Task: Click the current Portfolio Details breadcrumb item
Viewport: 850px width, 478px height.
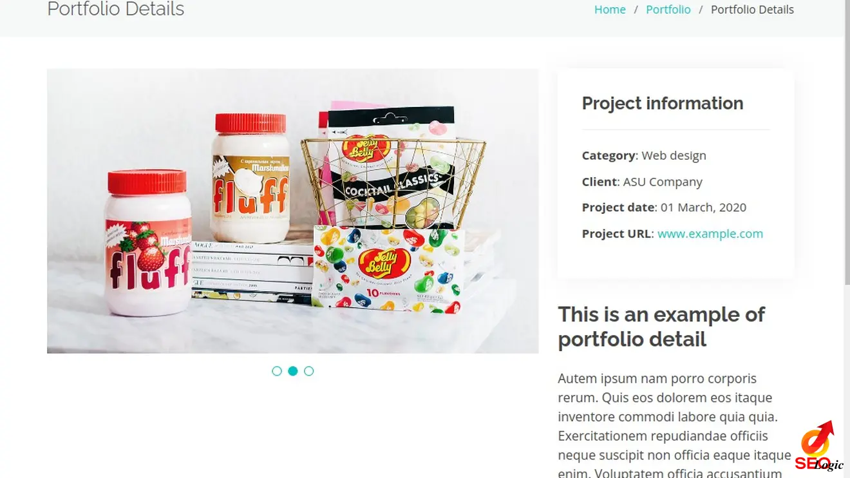Action: pyautogui.click(x=752, y=10)
